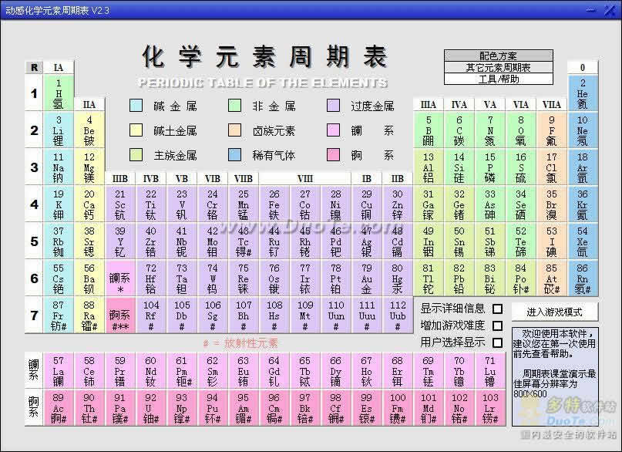This screenshot has width=622, height=452.
Task: Click the VIIA group header
Action: (551, 104)
